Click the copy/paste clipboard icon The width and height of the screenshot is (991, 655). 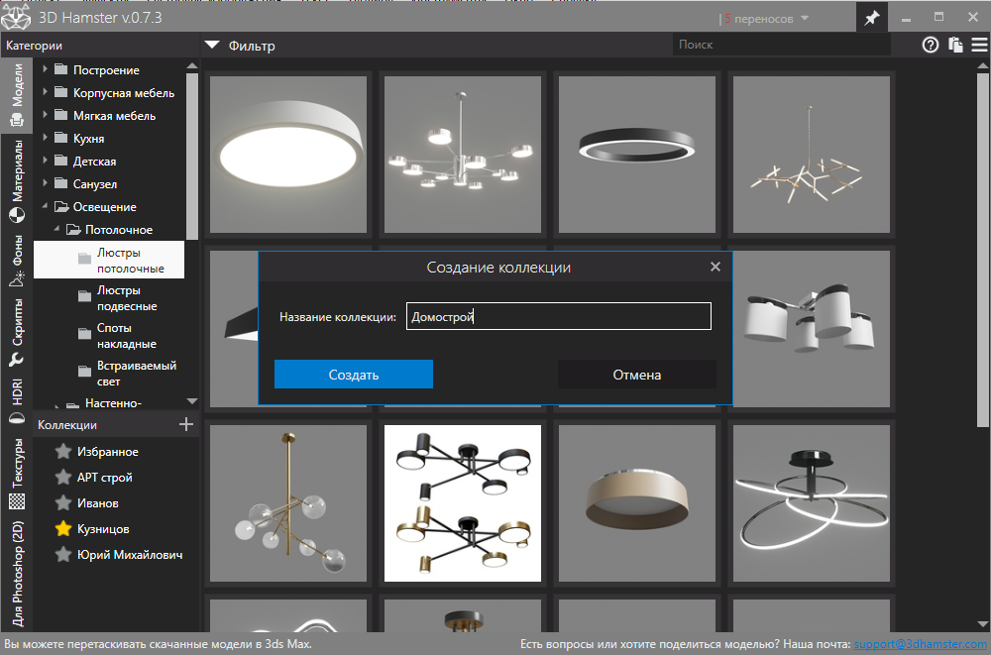tap(955, 45)
